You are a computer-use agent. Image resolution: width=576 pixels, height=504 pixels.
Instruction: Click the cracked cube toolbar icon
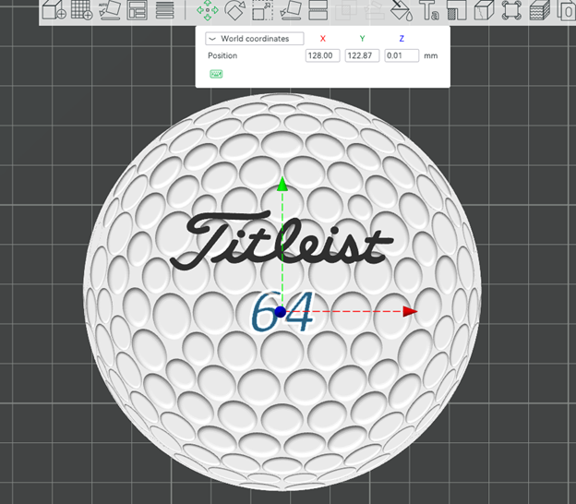(x=485, y=10)
